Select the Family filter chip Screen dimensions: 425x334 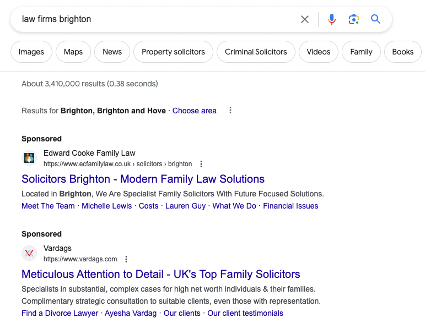[x=361, y=52]
